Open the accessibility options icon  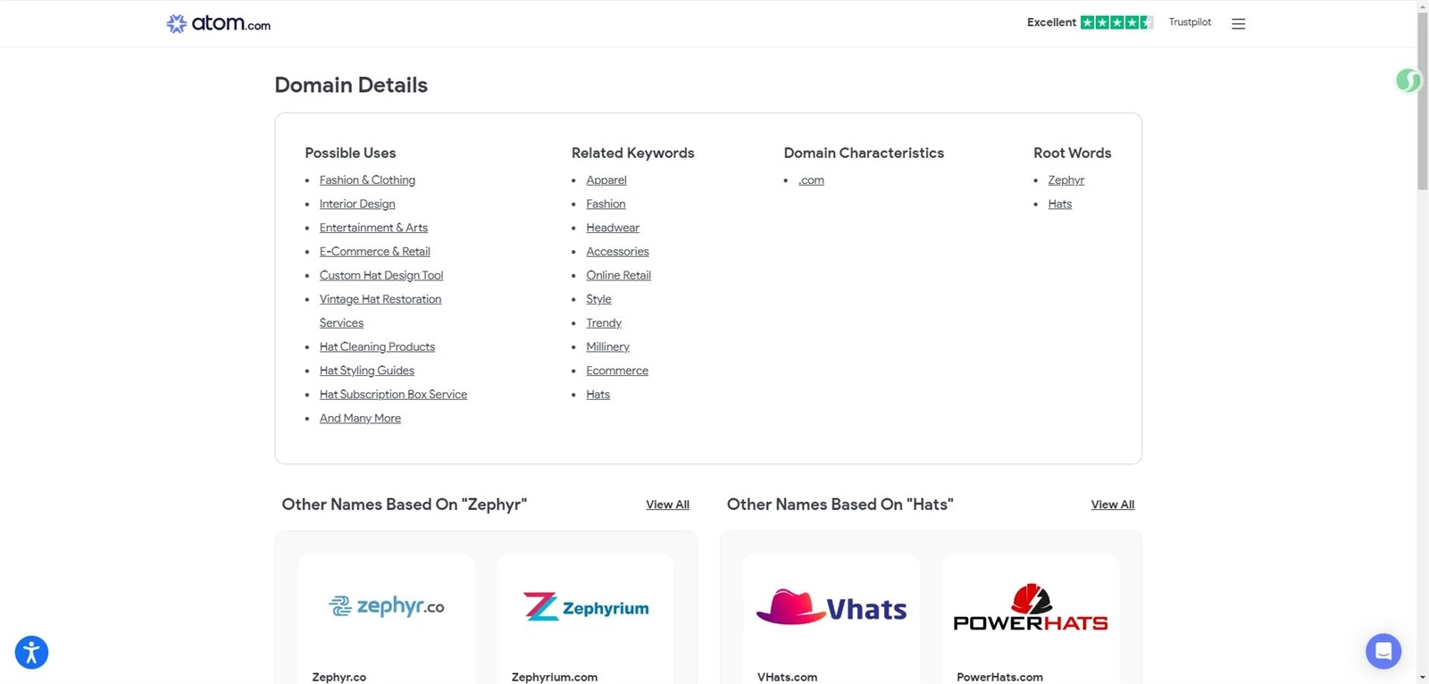click(31, 653)
